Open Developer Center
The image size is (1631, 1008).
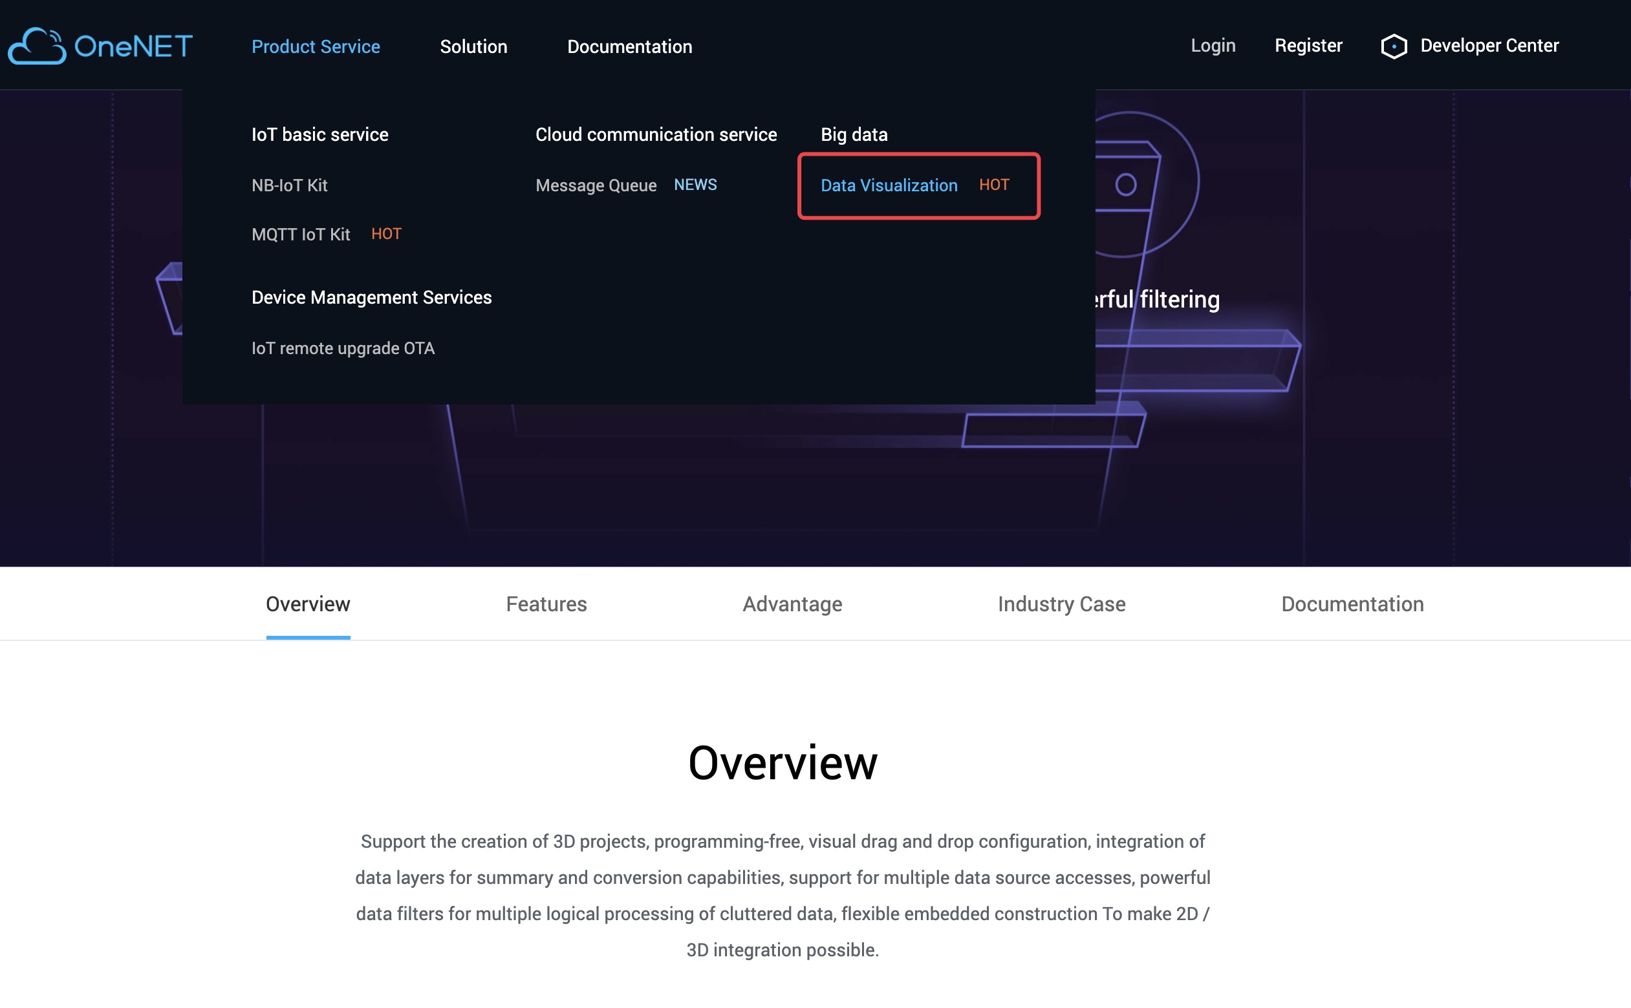(x=1489, y=45)
